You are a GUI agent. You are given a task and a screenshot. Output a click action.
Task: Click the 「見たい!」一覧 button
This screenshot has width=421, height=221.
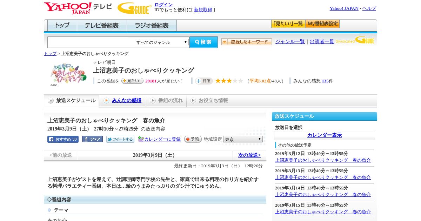[288, 24]
